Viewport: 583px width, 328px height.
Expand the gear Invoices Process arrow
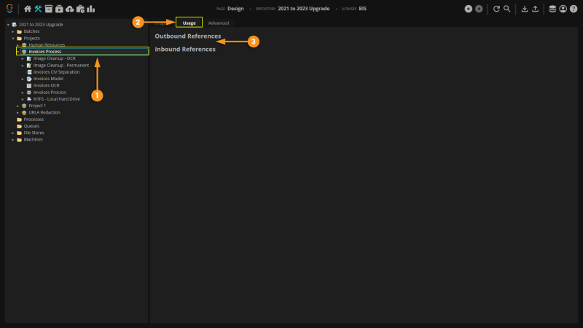pos(23,93)
